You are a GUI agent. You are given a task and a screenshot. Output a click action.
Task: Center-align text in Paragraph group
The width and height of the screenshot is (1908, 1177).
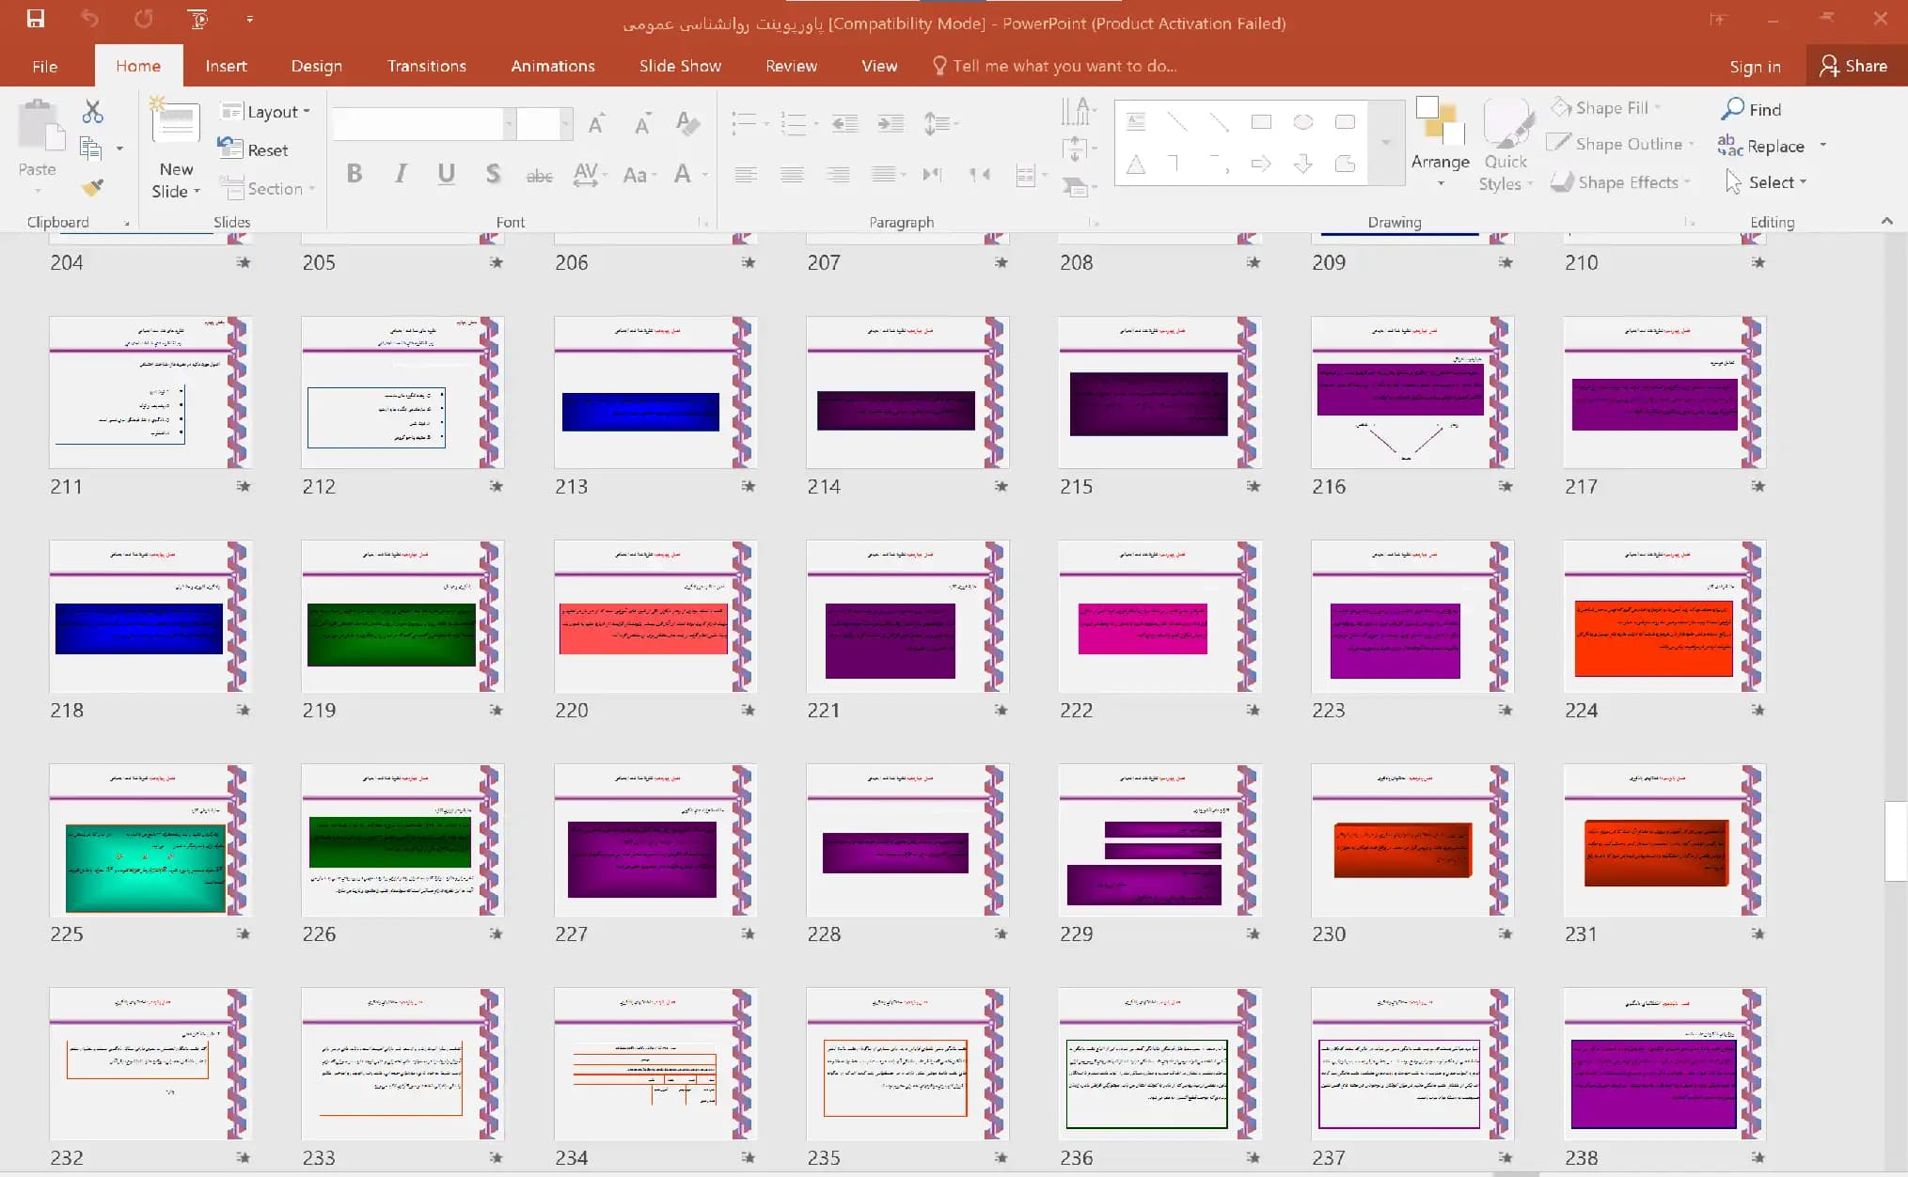[792, 174]
